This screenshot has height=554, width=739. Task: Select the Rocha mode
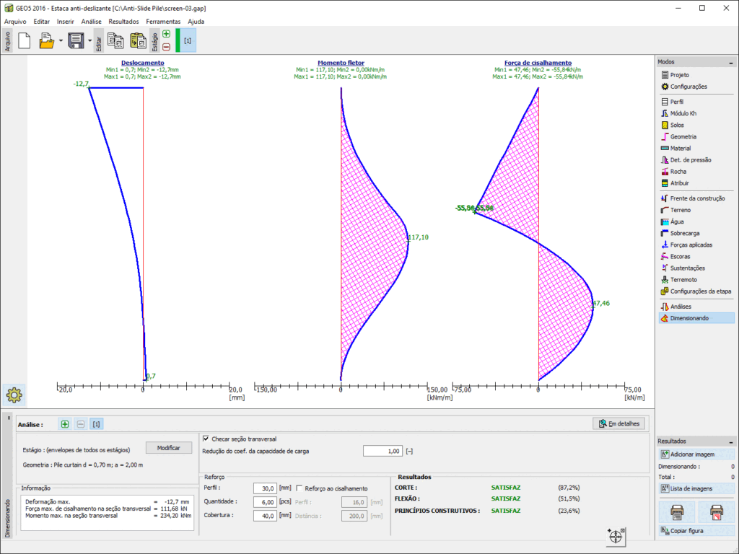coord(696,172)
